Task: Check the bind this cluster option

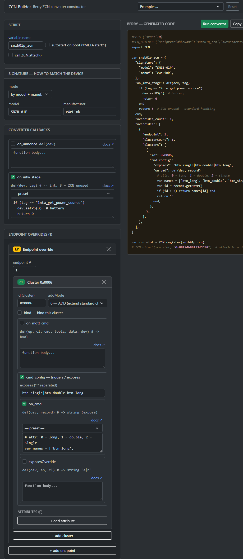Action: 20,312
